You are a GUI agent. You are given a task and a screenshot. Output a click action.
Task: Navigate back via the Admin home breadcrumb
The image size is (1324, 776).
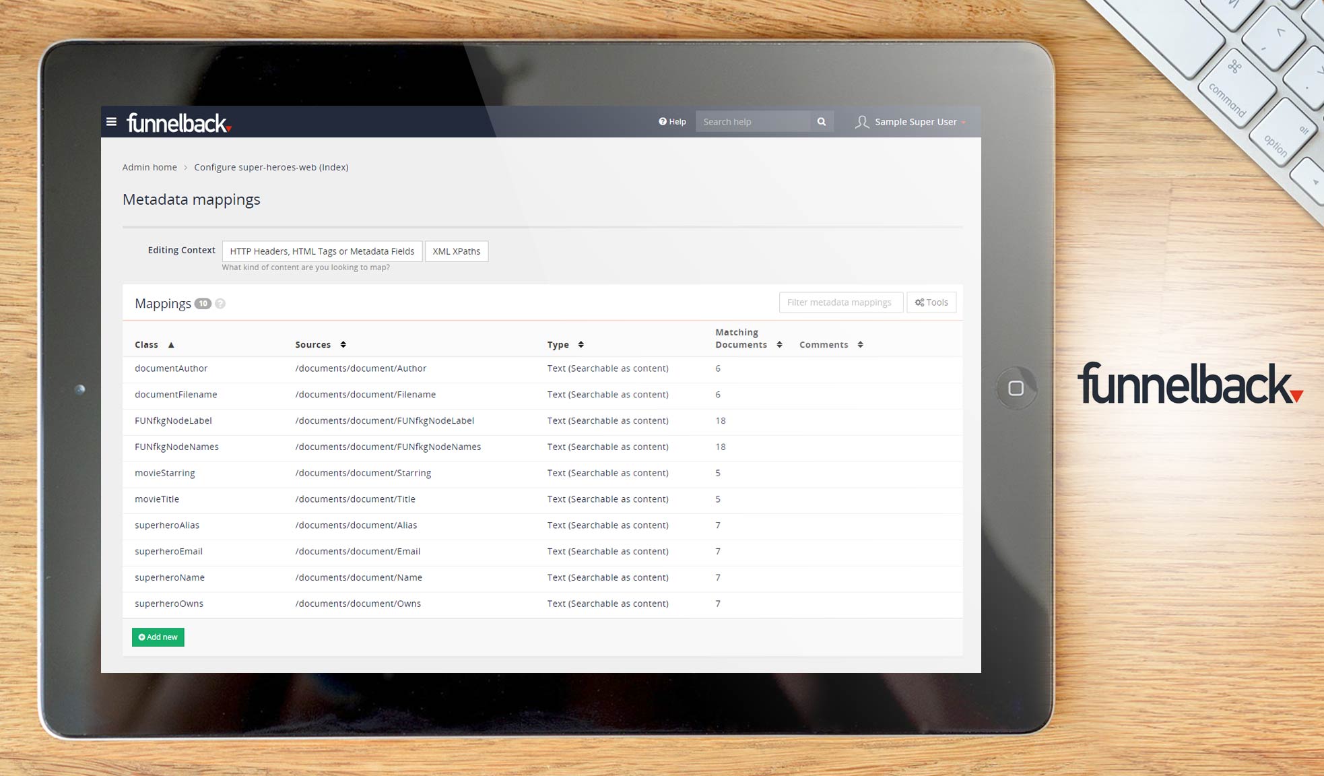[x=150, y=167]
